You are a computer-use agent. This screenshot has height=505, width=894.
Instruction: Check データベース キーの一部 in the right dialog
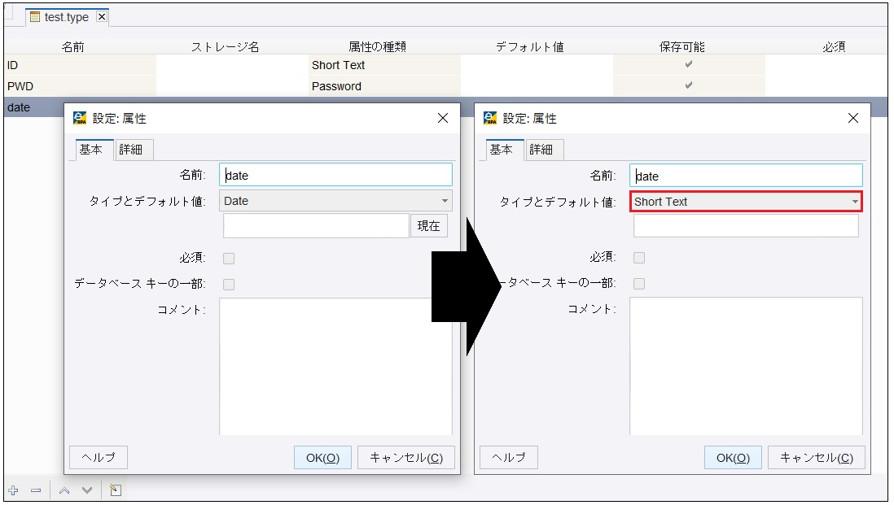pos(640,284)
